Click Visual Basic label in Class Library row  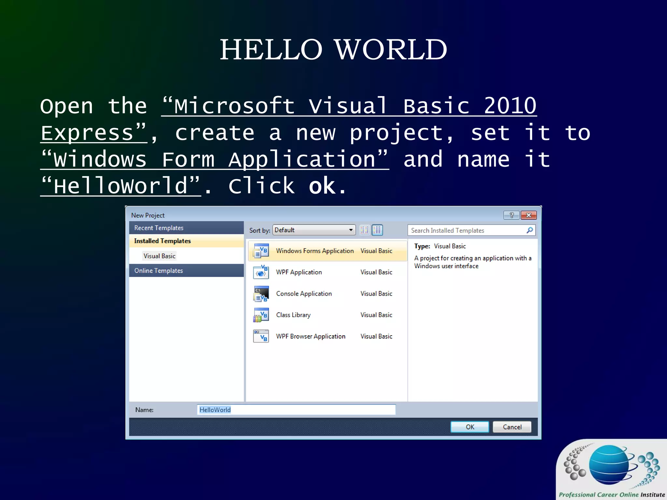376,315
